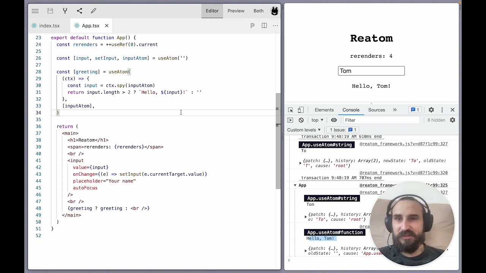
Task: Open the Sources DevTools tab
Action: coord(377,110)
